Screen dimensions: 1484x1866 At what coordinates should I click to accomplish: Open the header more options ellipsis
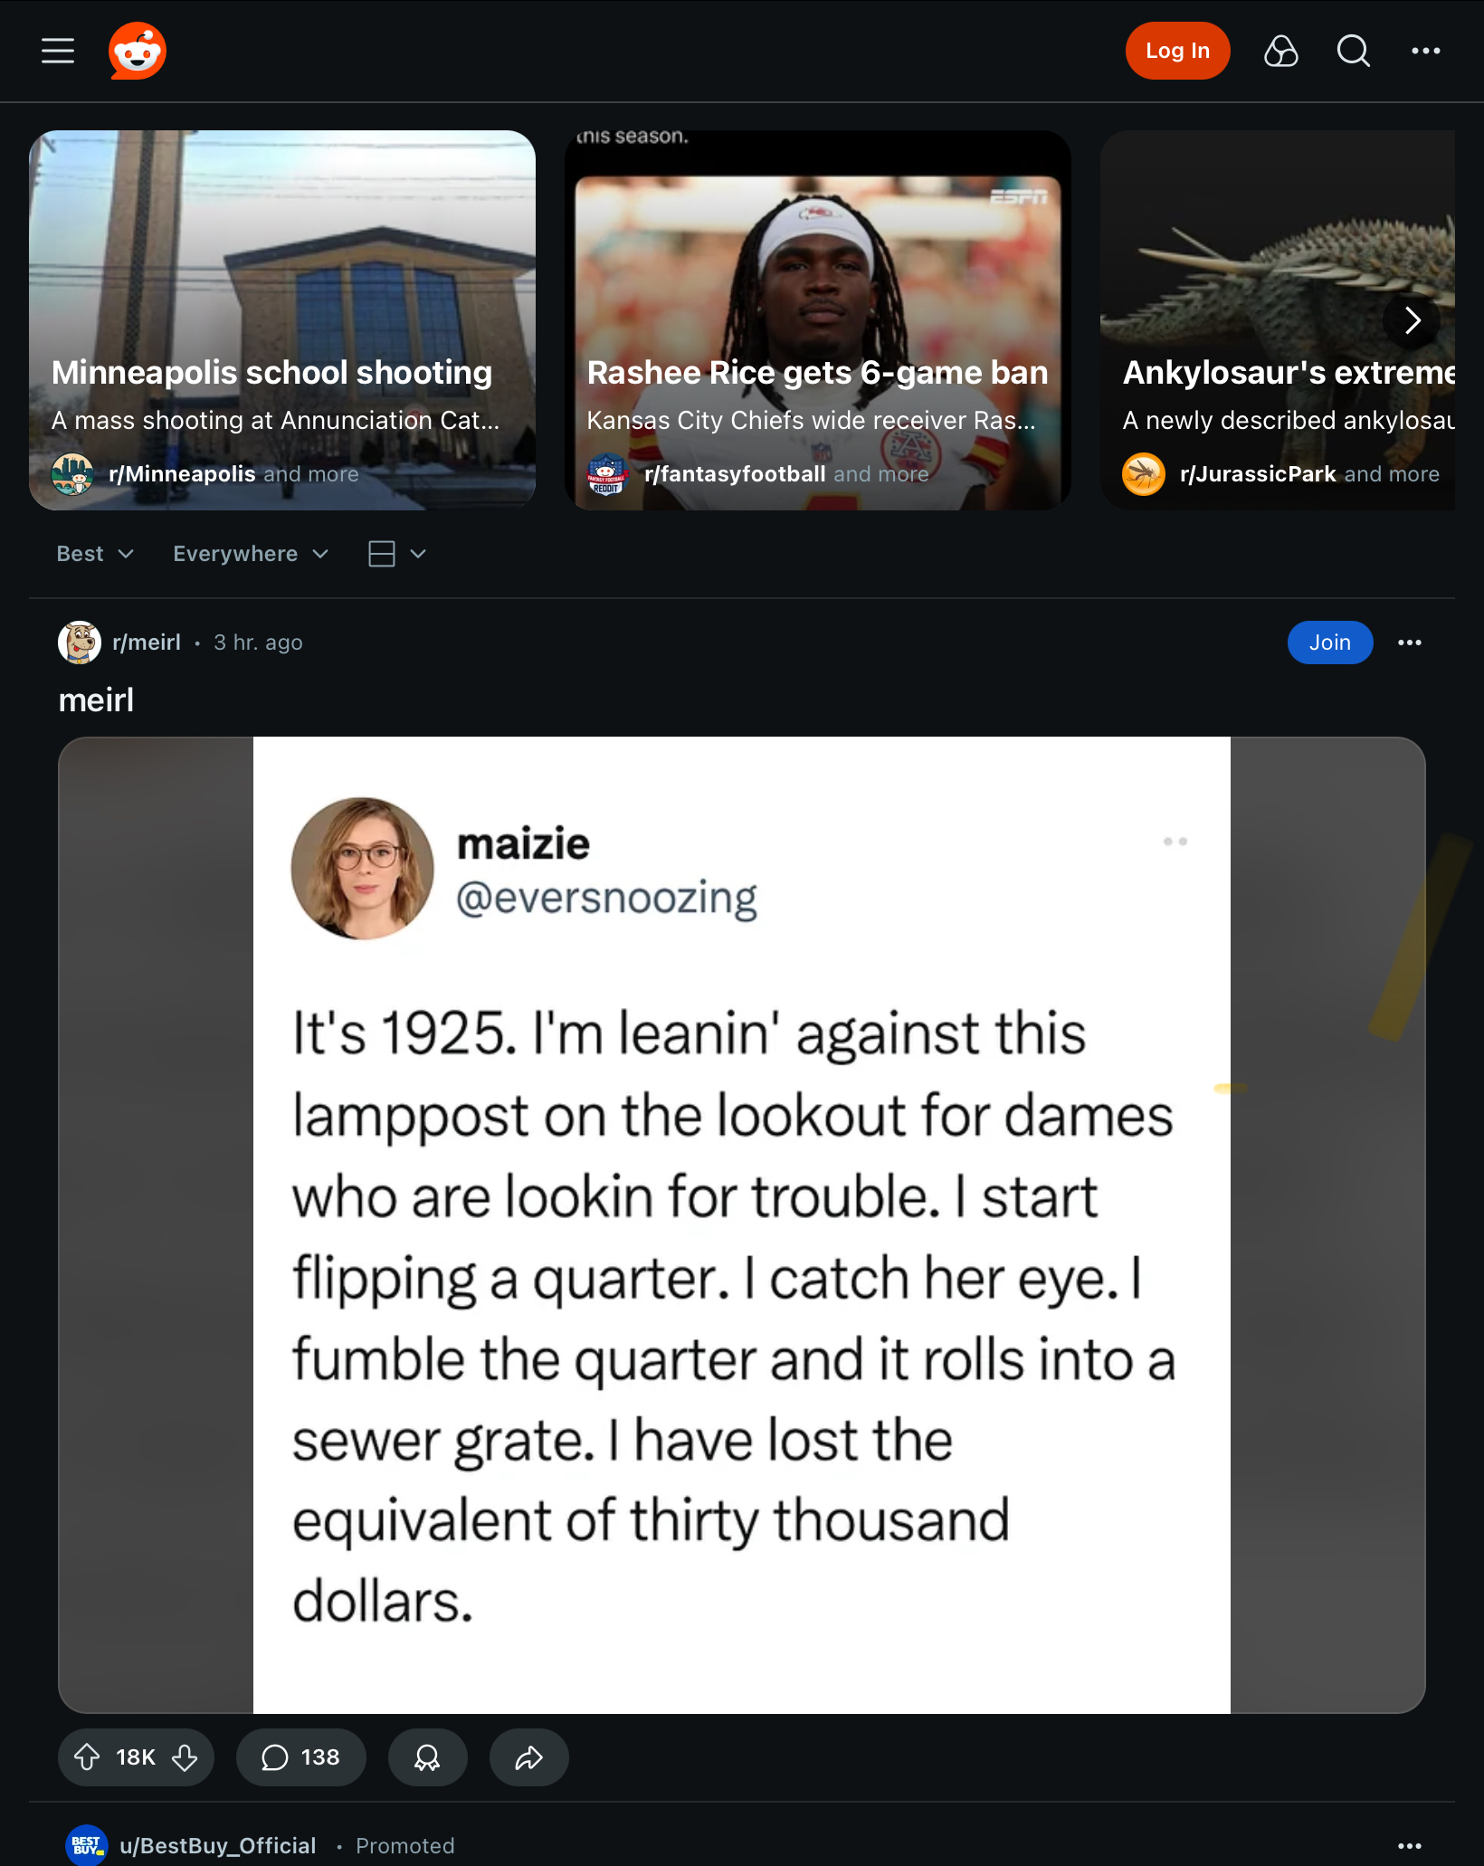point(1425,51)
